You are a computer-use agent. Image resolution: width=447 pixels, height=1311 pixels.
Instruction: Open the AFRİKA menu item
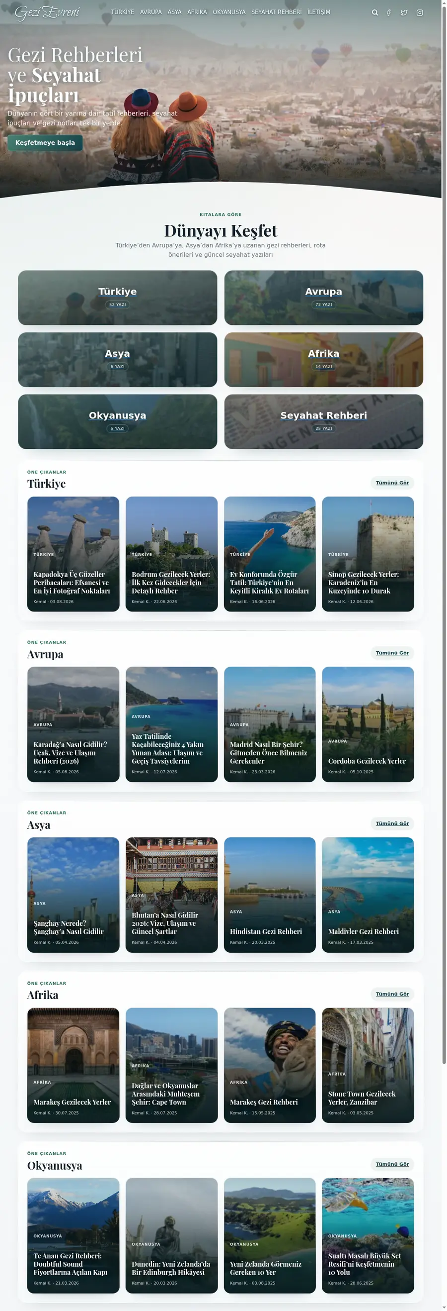[197, 12]
